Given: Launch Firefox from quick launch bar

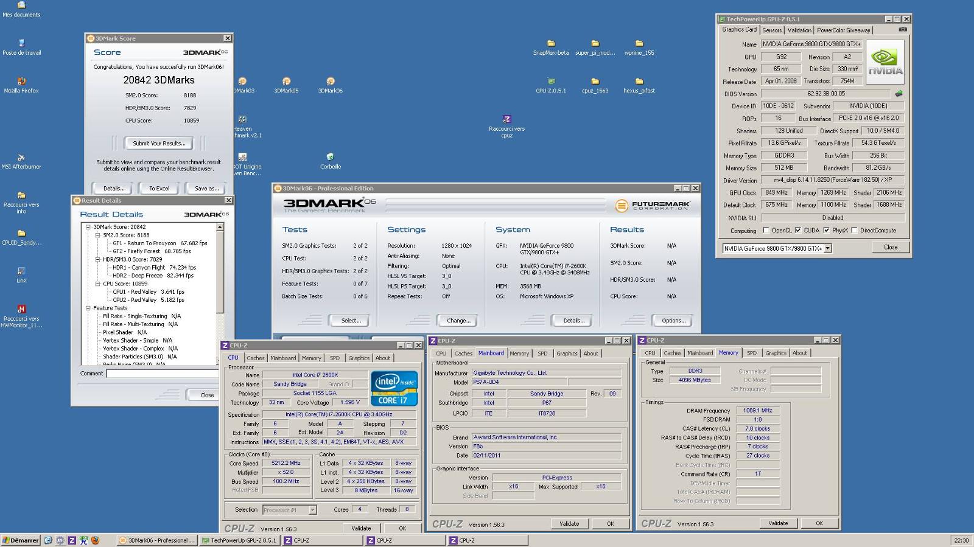Looking at the screenshot, I should [95, 540].
